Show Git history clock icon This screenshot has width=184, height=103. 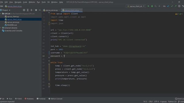[179, 6]
